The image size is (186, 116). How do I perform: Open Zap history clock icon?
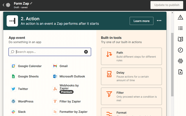[180, 50]
